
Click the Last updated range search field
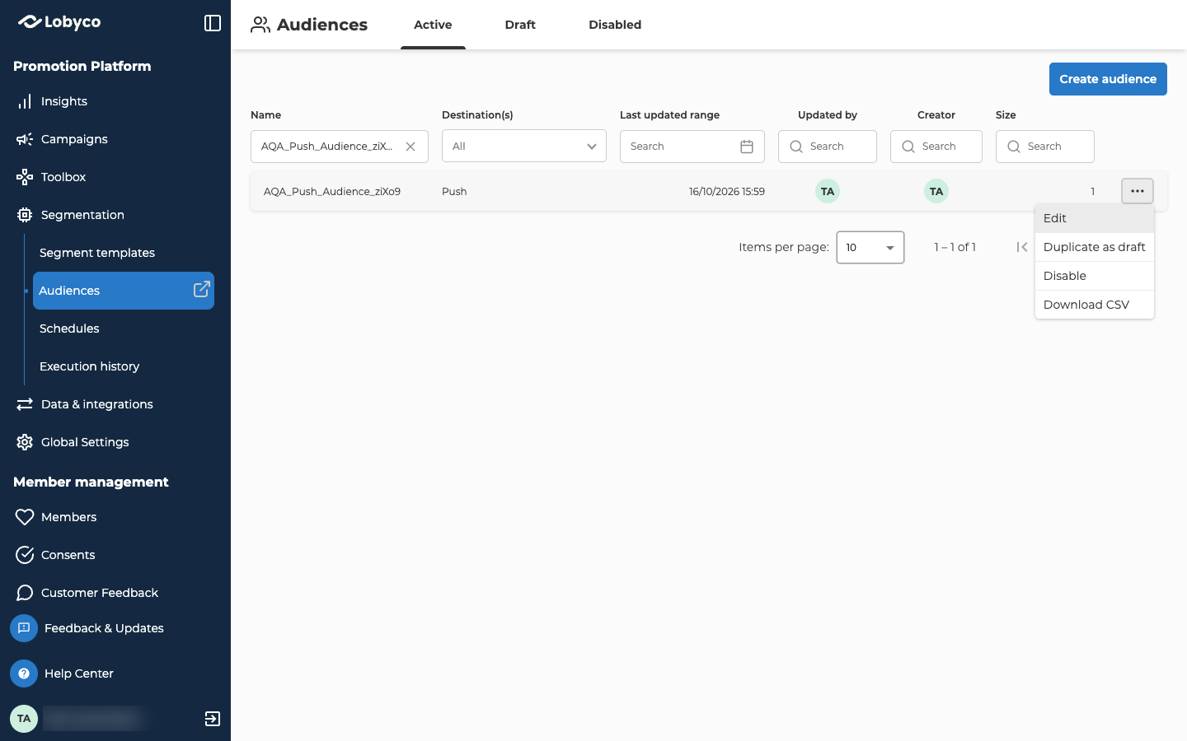pos(692,147)
